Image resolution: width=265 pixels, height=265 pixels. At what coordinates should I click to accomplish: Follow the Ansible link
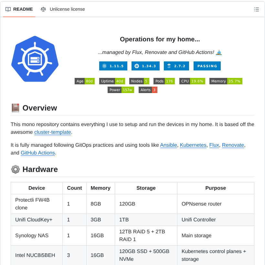168,145
